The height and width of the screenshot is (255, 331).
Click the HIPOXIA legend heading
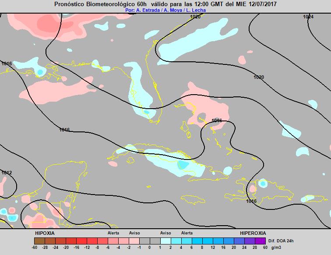pyautogui.click(x=45, y=233)
